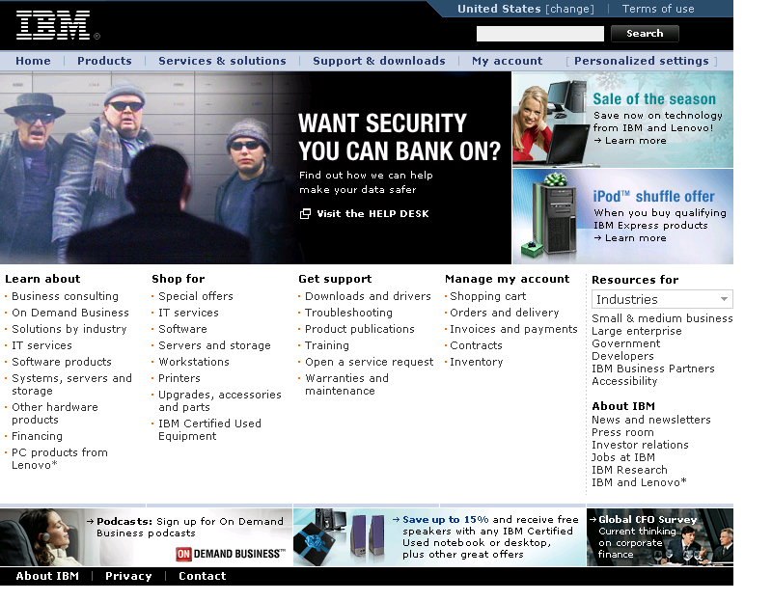Visit the Press room
This screenshot has width=772, height=601.
[622, 432]
